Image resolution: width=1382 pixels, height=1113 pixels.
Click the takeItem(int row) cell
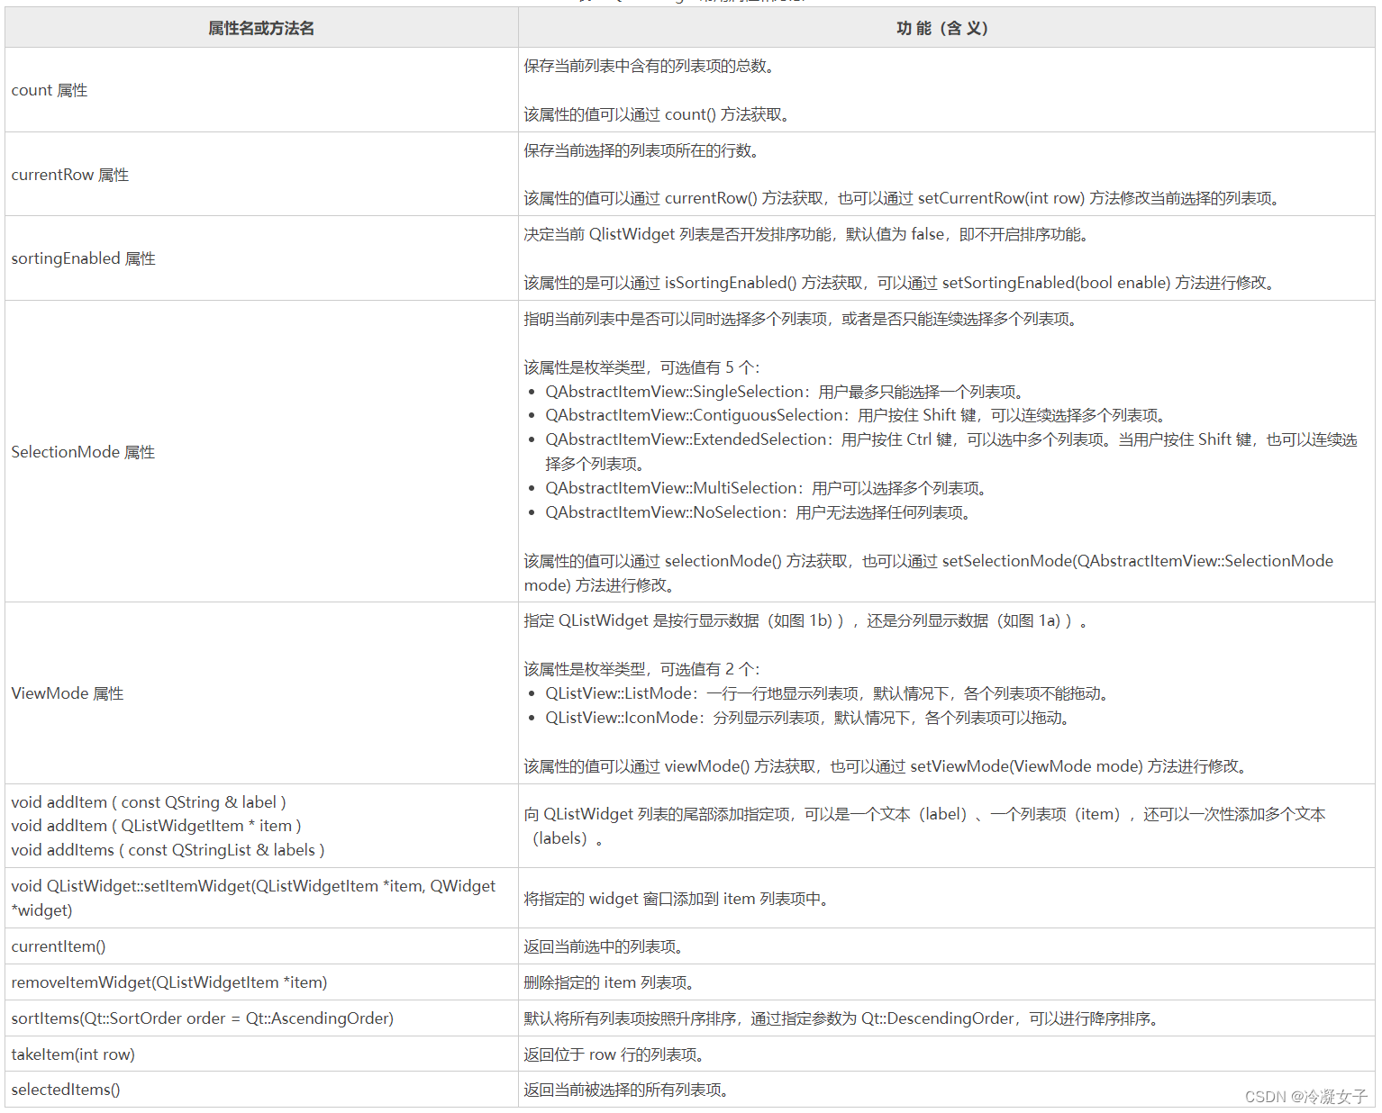pos(261,1054)
